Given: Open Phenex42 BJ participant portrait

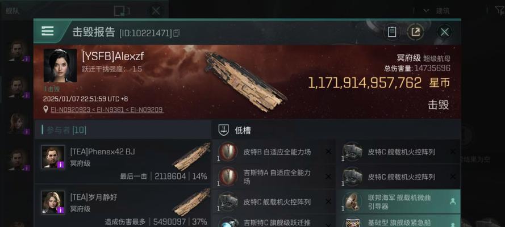Looking at the screenshot, I should pos(53,157).
